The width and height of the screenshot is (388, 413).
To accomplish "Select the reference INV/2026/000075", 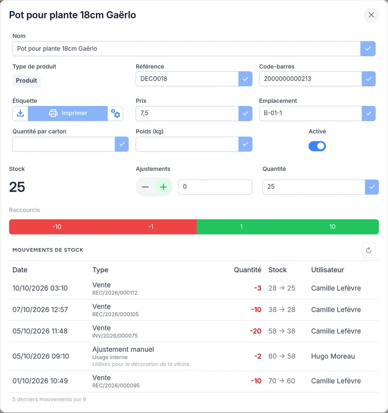I will click(x=115, y=336).
